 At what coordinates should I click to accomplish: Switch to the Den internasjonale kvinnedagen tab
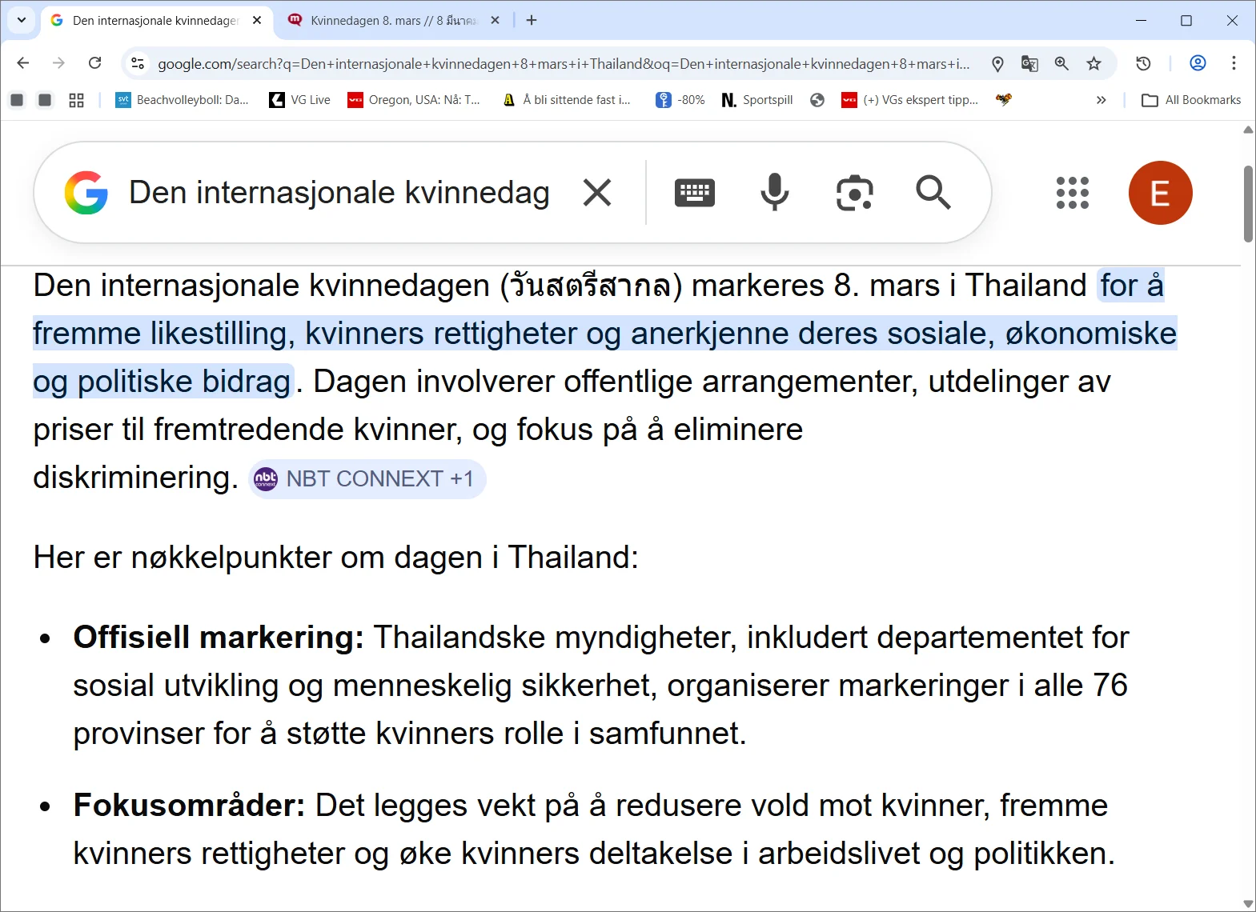pos(156,21)
